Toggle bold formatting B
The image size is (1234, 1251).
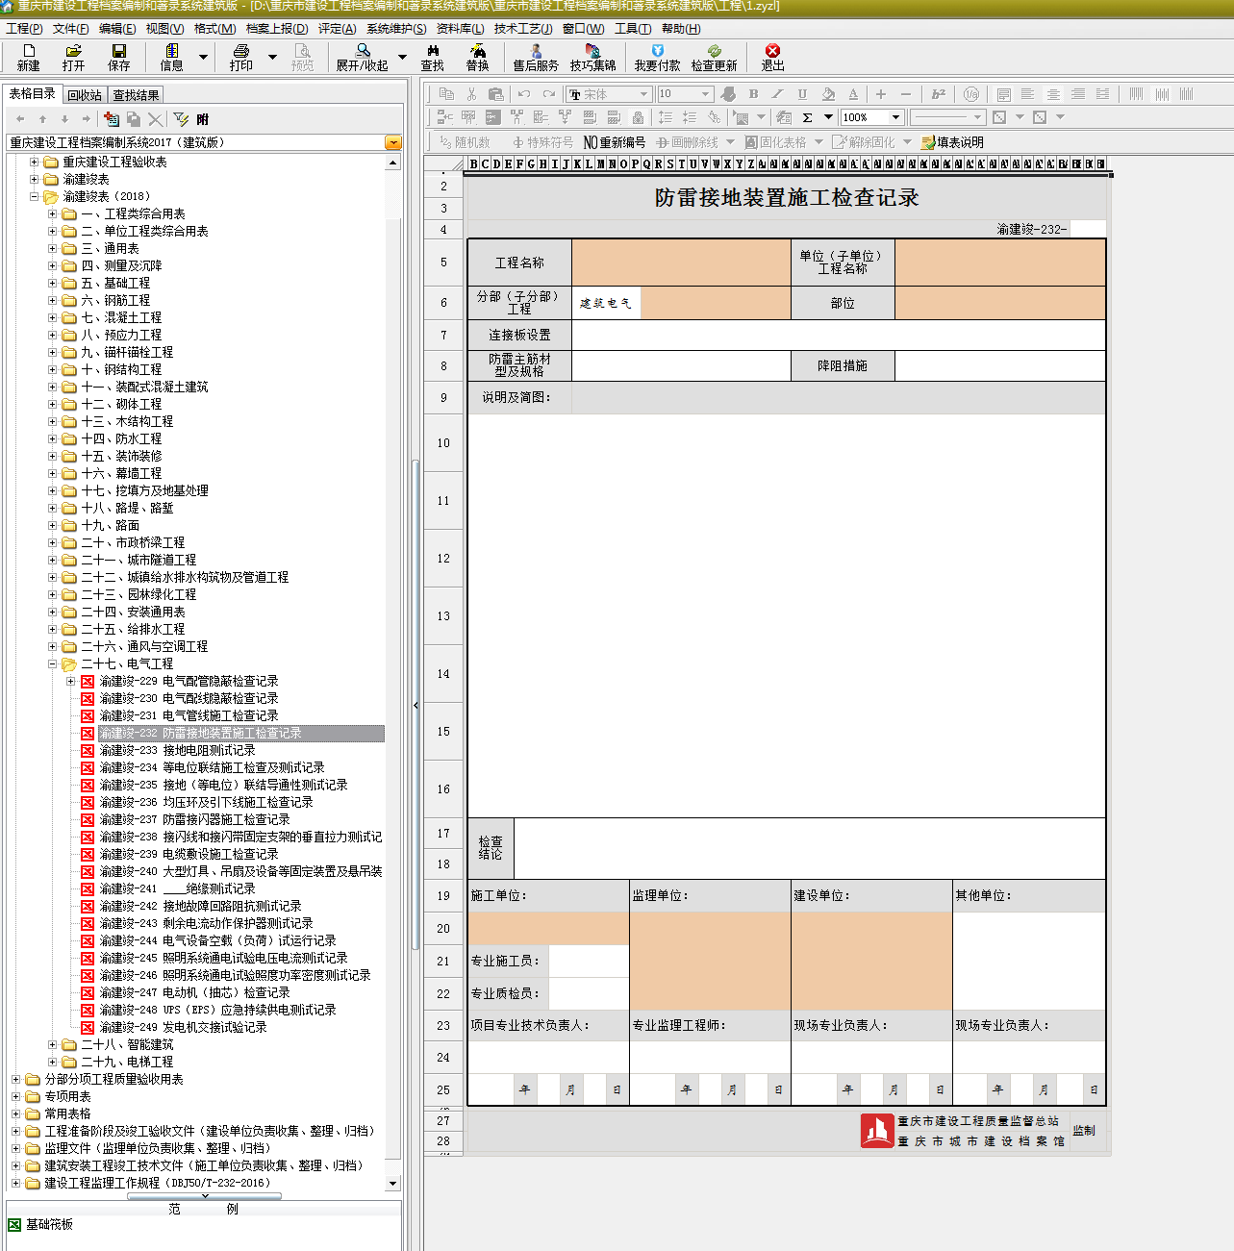pos(753,94)
